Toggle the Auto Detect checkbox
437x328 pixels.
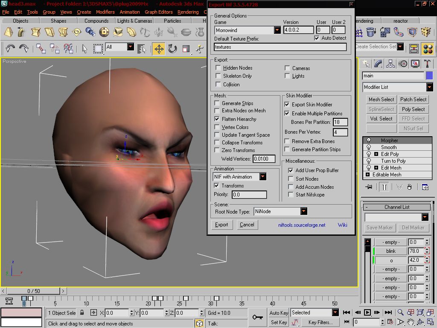(x=317, y=38)
